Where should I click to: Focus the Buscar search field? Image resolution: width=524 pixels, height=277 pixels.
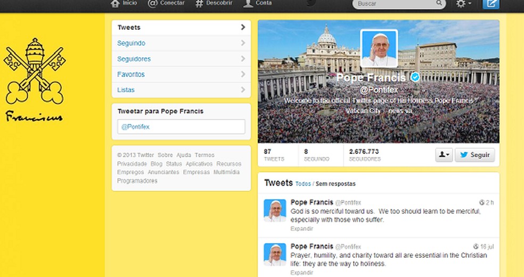point(399,4)
